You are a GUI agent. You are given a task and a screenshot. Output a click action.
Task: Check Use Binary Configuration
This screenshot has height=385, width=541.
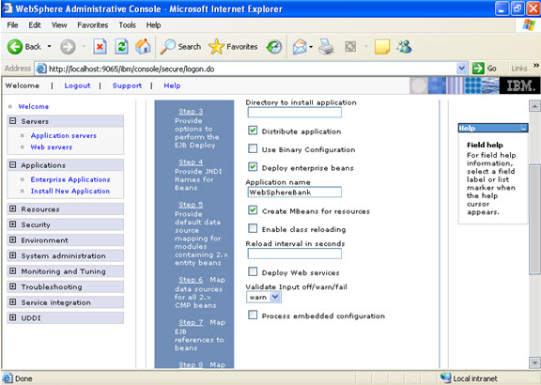click(253, 148)
